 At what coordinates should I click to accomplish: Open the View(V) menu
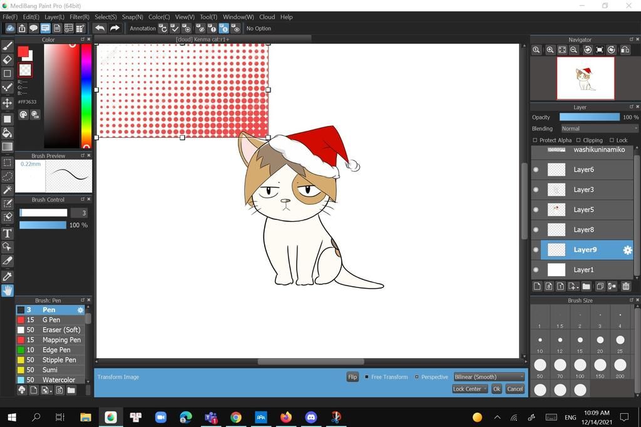(185, 17)
